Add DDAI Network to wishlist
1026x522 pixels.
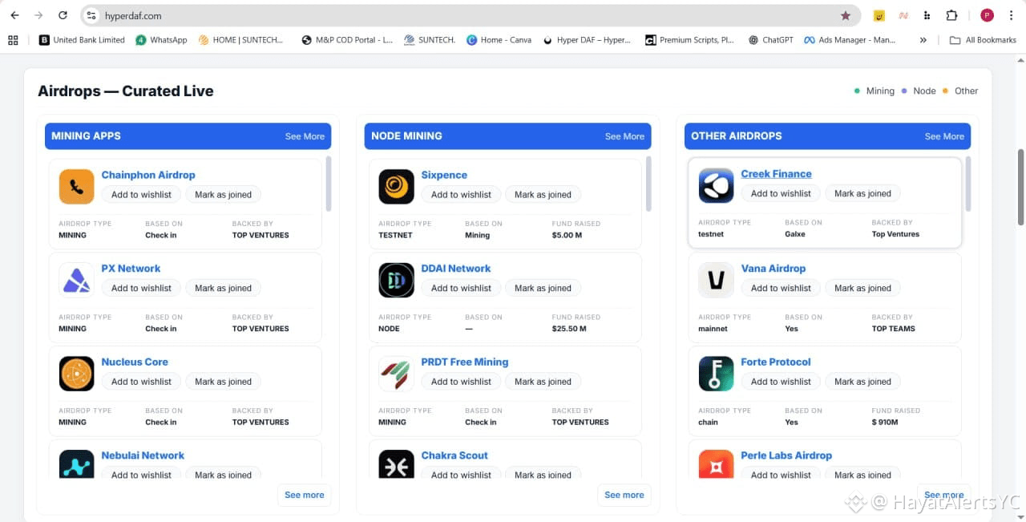[x=461, y=288]
